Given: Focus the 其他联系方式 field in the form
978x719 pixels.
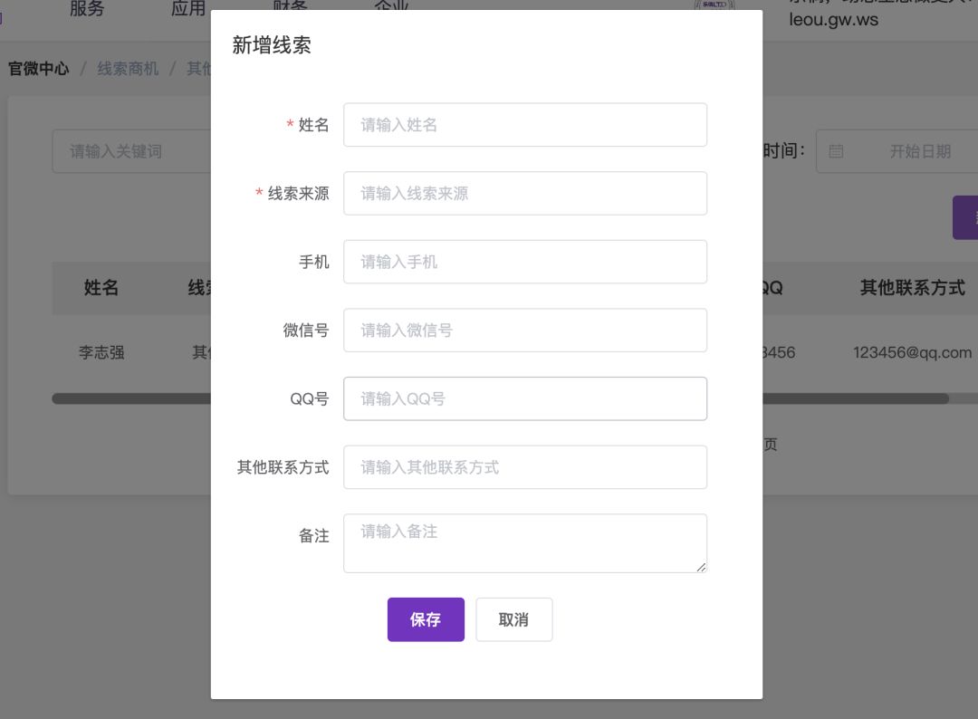Looking at the screenshot, I should pos(524,467).
